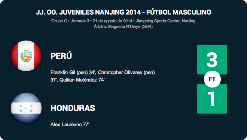This screenshot has width=247, height=140.
Task: Click the Peruvian coat of arms emblem
Action: tap(26, 56)
